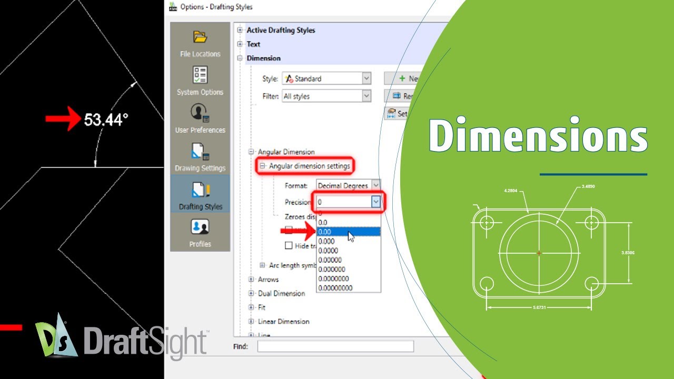Click the Precision dropdown arrow
This screenshot has height=379, width=674.
tap(375, 202)
